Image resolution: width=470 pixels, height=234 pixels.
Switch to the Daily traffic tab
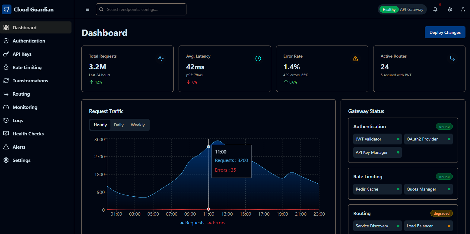(x=119, y=125)
